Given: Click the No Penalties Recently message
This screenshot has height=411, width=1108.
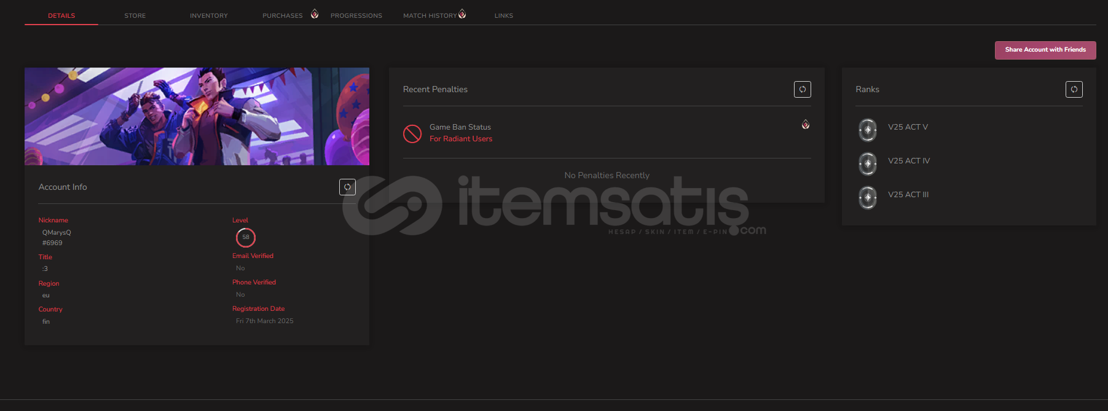Looking at the screenshot, I should (607, 176).
